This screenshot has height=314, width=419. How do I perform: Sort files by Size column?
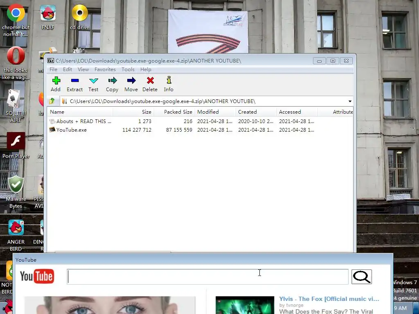click(x=133, y=112)
